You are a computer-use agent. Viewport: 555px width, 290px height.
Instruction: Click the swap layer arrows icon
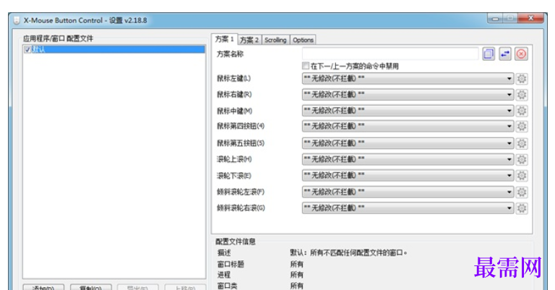[x=504, y=54]
